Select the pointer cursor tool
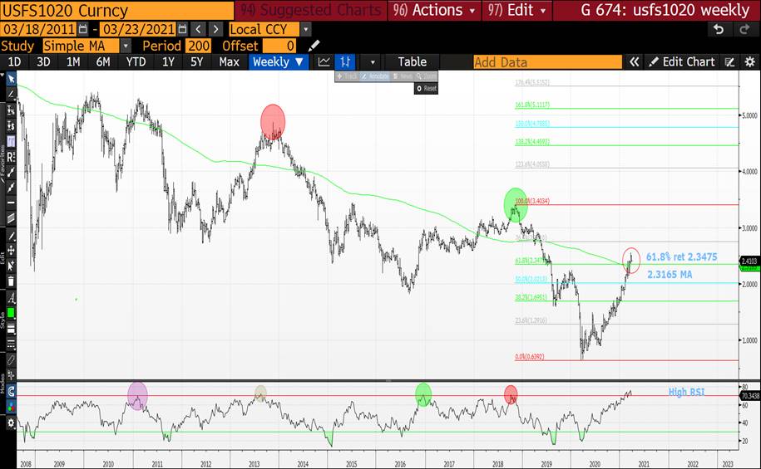The image size is (761, 469). pyautogui.click(x=11, y=79)
